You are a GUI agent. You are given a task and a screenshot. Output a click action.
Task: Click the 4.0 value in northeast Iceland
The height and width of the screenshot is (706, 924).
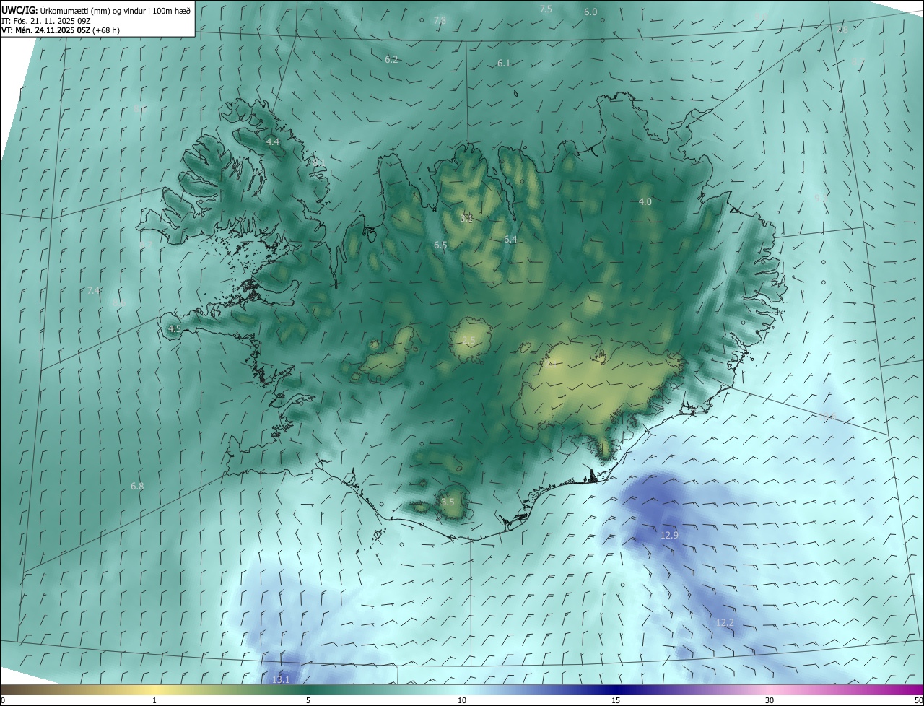click(x=645, y=201)
